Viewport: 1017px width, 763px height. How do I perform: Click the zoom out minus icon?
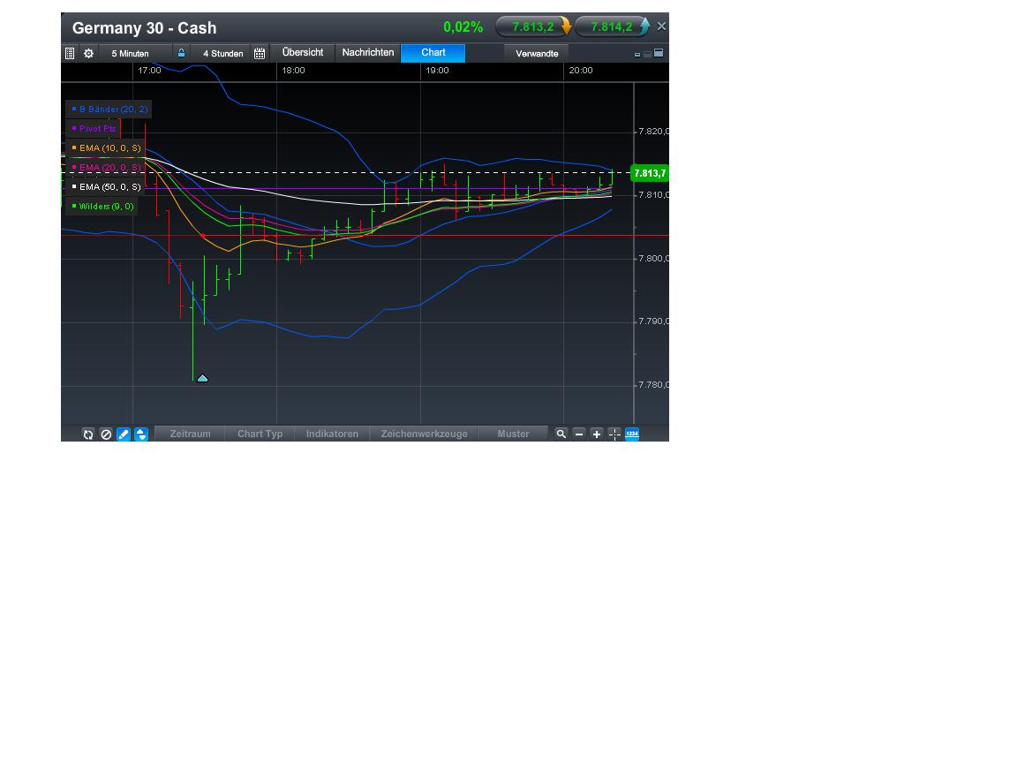coord(579,434)
